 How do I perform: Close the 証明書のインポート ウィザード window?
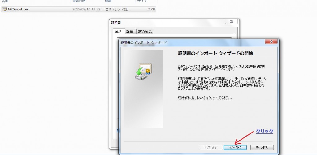pyautogui.click(x=271, y=42)
